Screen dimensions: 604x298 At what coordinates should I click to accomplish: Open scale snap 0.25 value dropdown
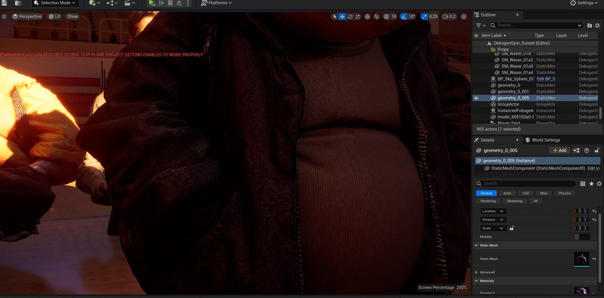(433, 17)
